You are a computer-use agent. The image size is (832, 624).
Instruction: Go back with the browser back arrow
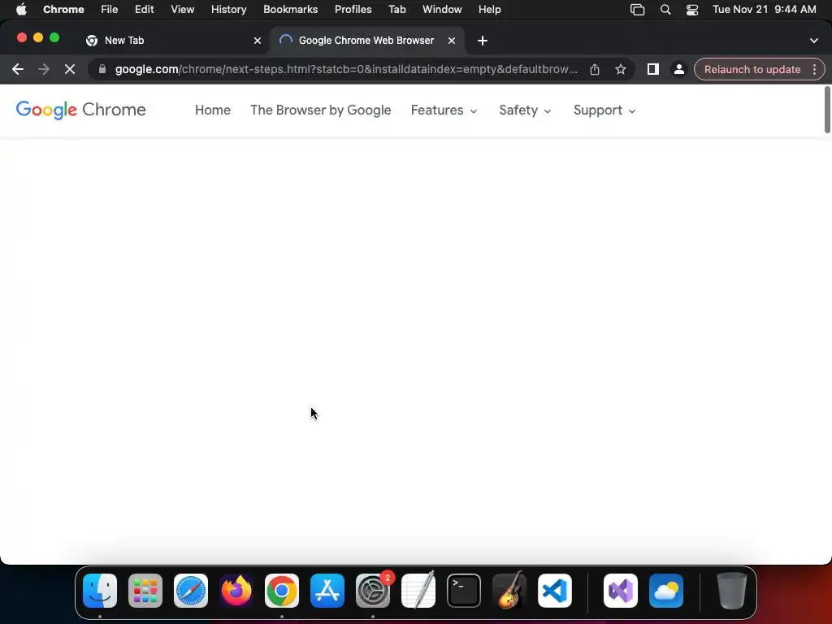click(x=18, y=70)
